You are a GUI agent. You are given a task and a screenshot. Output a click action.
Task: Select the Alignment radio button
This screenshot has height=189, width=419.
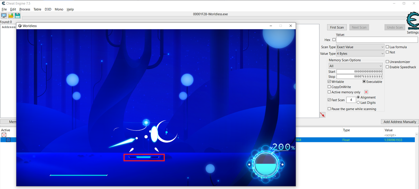(x=358, y=97)
